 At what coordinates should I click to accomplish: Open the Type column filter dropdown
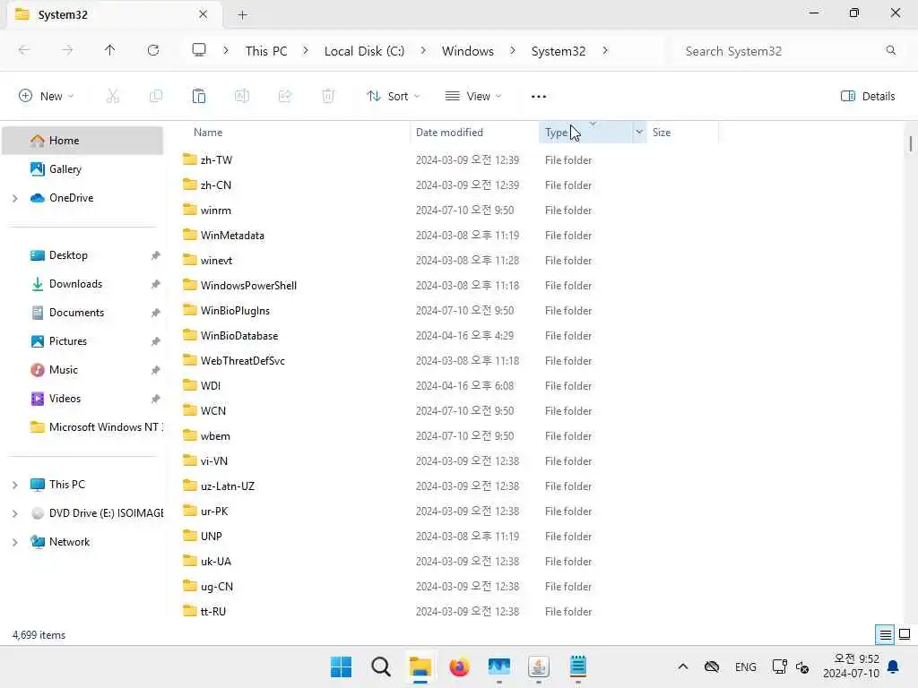tap(638, 133)
